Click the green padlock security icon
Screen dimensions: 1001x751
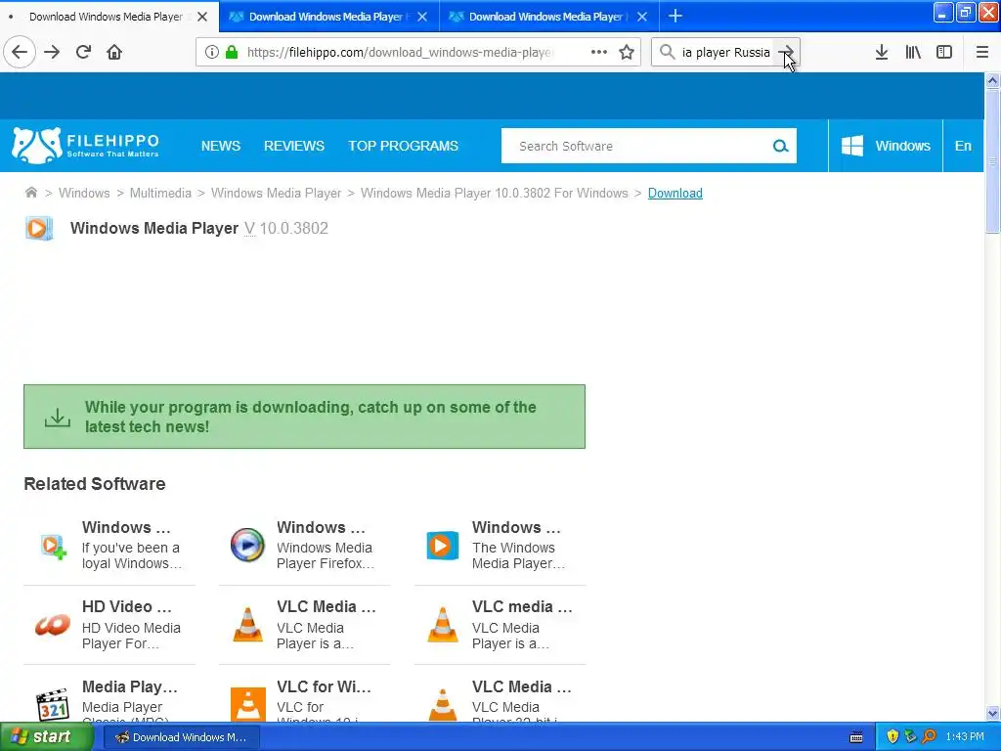(232, 52)
